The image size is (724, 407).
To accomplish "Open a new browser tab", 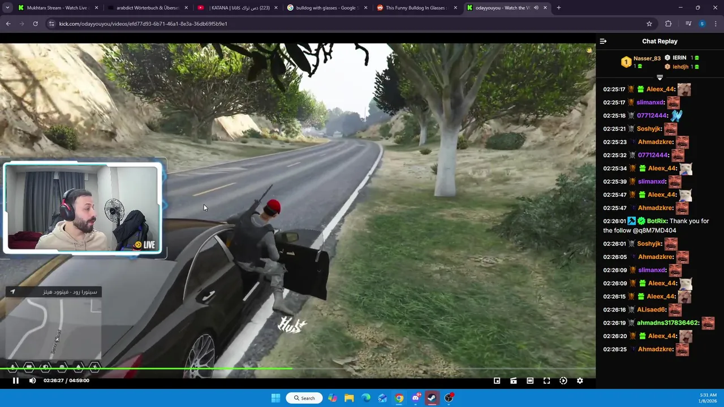I will tap(559, 8).
